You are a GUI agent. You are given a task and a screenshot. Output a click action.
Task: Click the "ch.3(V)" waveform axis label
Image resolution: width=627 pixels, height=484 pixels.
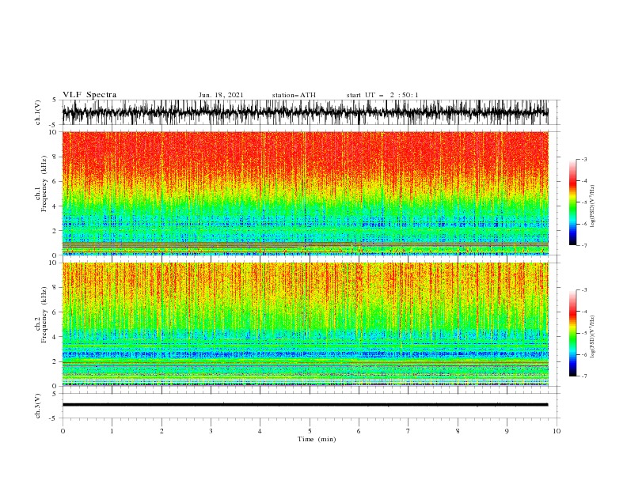pyautogui.click(x=38, y=406)
